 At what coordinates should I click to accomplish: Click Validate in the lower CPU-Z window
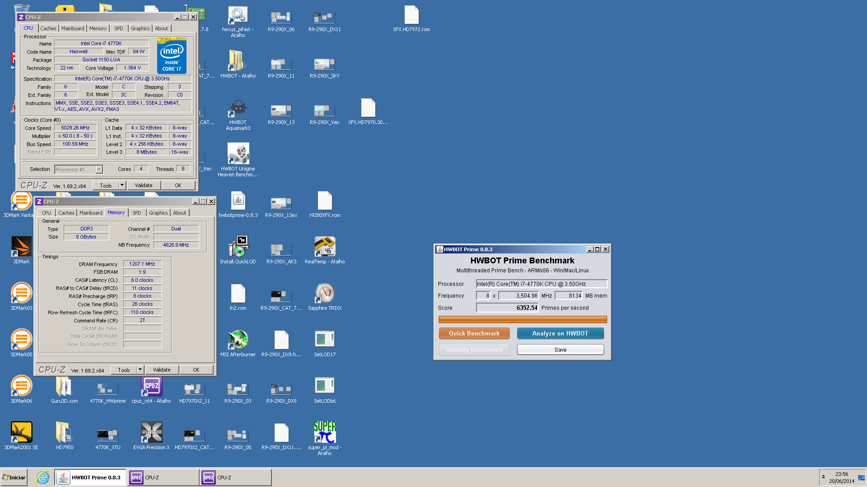pyautogui.click(x=162, y=370)
